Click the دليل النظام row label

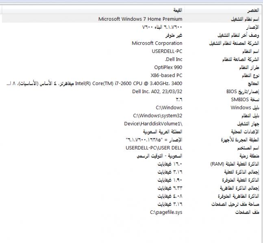pyautogui.click(x=250, y=116)
